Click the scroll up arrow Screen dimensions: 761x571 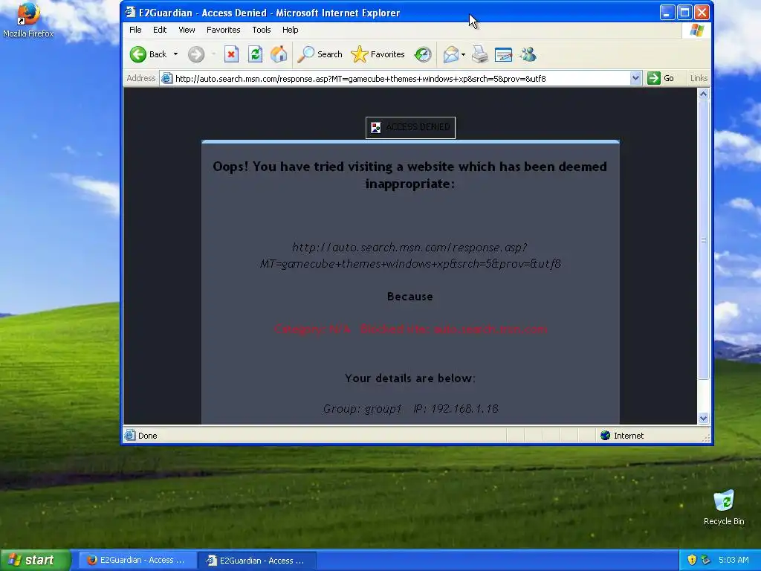pos(703,94)
